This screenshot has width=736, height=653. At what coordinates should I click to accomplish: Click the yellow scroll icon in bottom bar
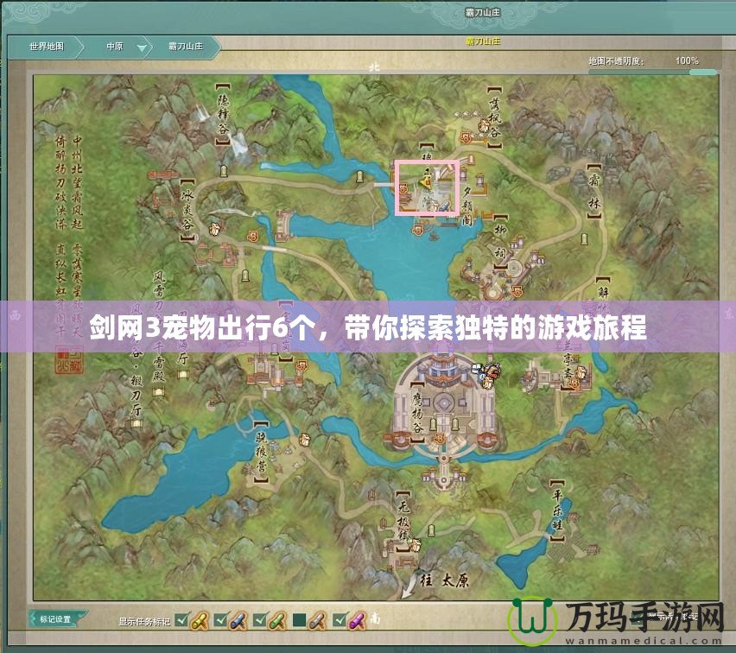[x=200, y=620]
